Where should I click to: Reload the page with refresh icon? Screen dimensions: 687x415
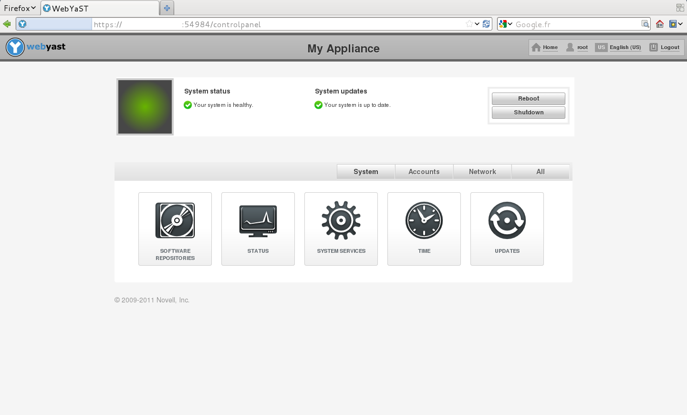pyautogui.click(x=486, y=24)
